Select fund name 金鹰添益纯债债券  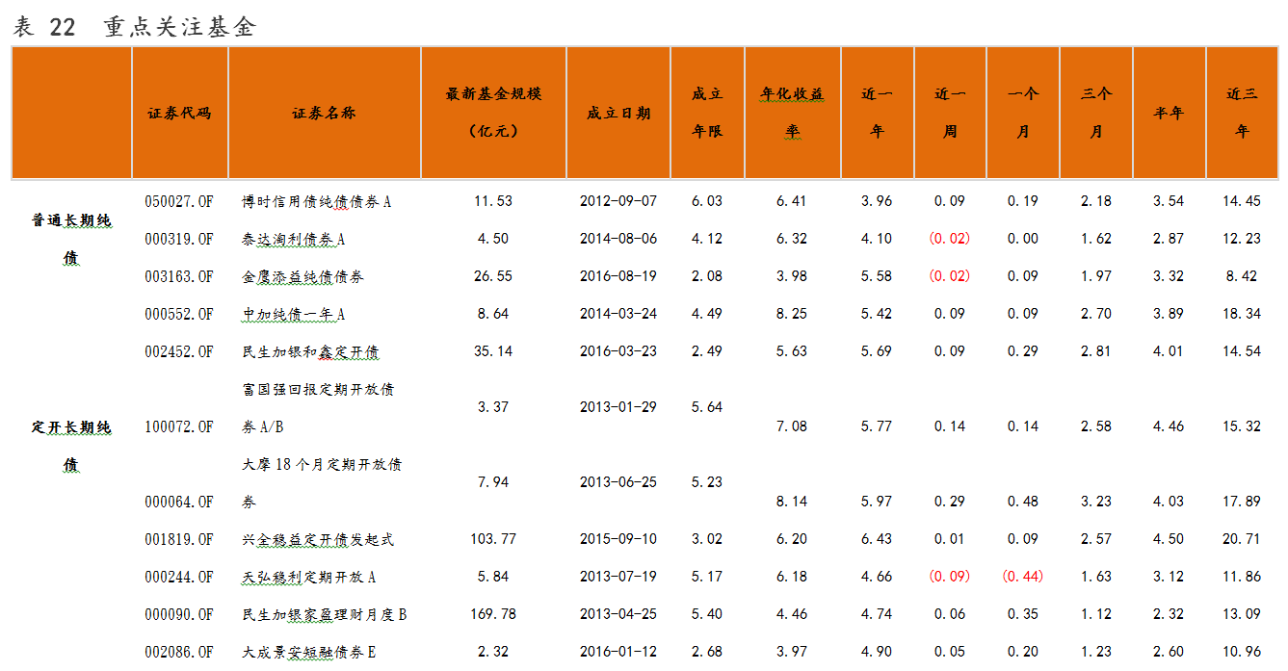tap(302, 276)
